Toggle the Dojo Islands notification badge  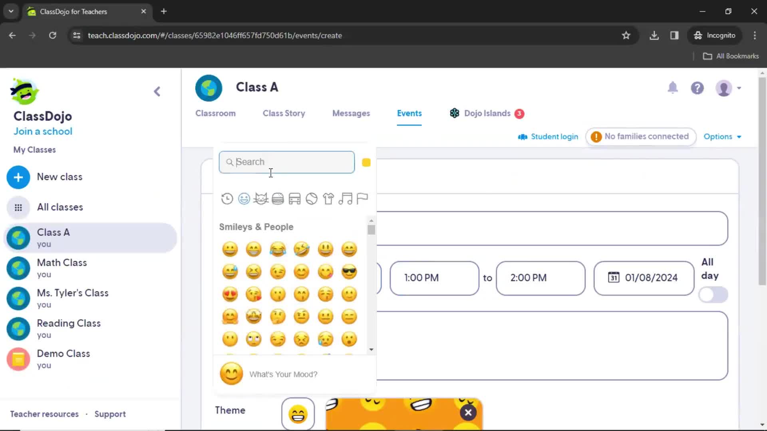(x=520, y=113)
